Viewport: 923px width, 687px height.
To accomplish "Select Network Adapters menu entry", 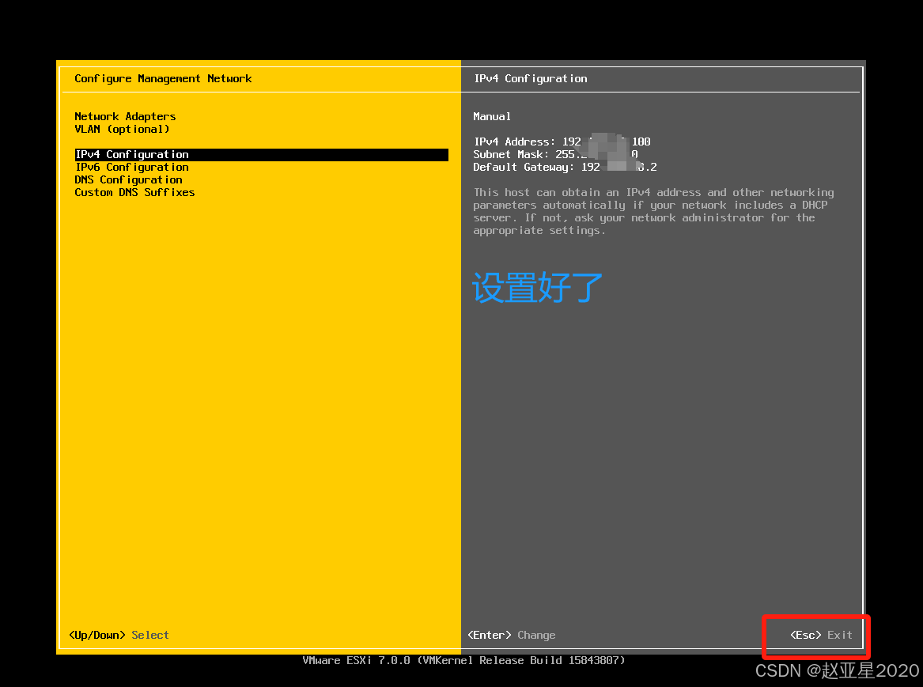I will (x=125, y=116).
